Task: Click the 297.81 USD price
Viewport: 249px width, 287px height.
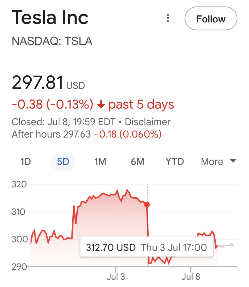Action: click(x=48, y=83)
